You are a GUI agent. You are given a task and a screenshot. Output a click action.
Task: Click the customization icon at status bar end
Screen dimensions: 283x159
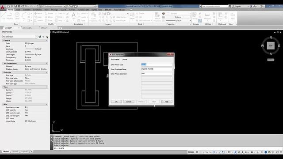pos(281,152)
